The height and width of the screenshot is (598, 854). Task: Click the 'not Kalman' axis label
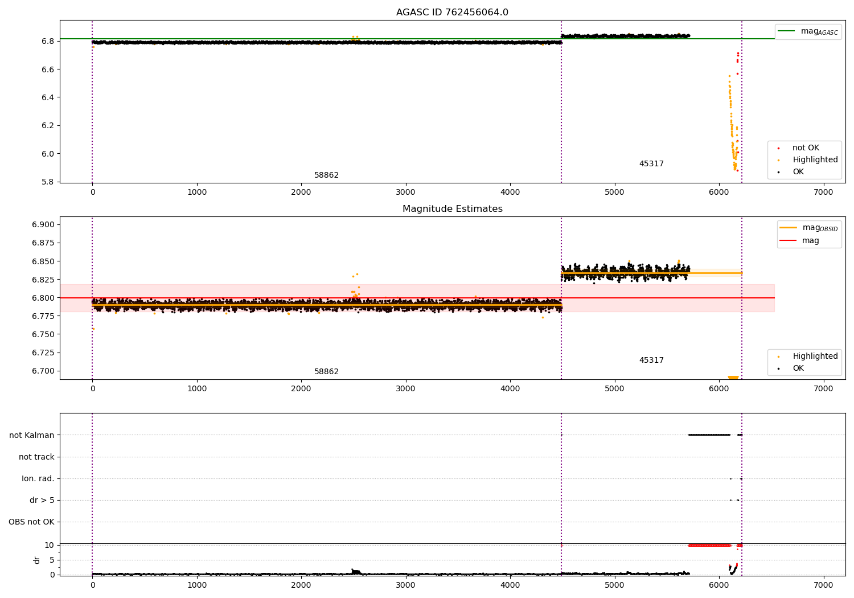[x=32, y=436]
